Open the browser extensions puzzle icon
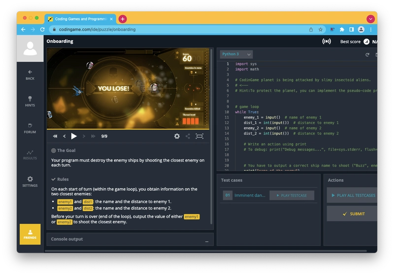This screenshot has width=394, height=275. [x=342, y=29]
